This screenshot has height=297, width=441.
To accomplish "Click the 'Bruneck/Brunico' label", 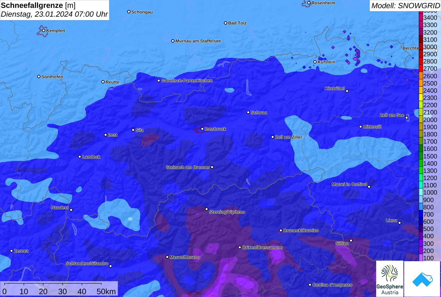I will pos(301,230).
